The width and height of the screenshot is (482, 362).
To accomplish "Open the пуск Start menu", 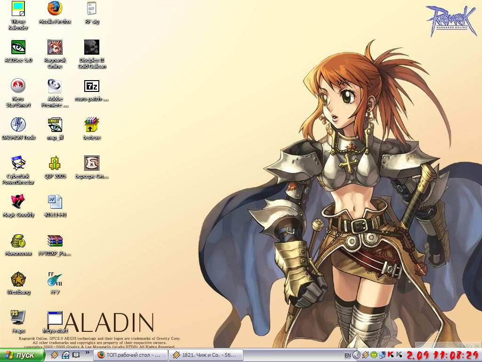I will [x=22, y=355].
